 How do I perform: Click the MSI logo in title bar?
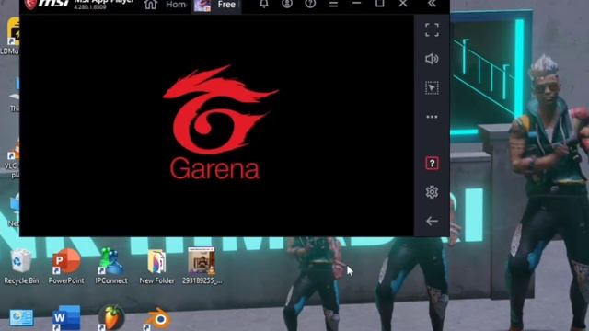47,4
